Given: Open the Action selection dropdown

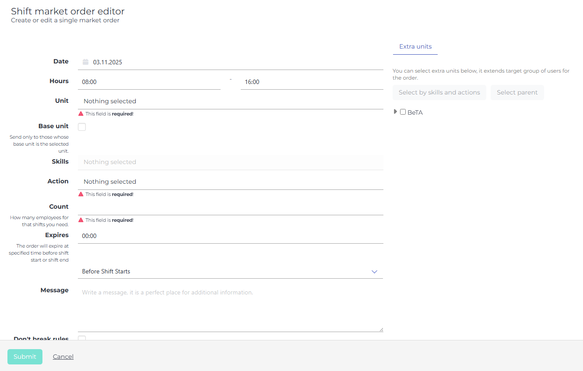Looking at the screenshot, I should [230, 182].
